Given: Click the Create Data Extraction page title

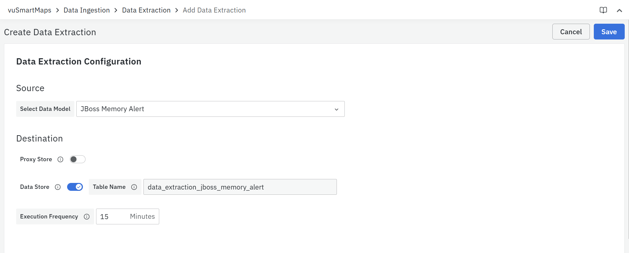Looking at the screenshot, I should pyautogui.click(x=50, y=32).
